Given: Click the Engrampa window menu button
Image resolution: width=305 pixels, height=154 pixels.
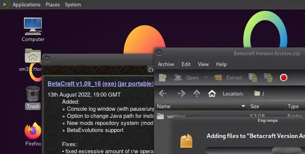Looking at the screenshot, I should click(x=159, y=53).
